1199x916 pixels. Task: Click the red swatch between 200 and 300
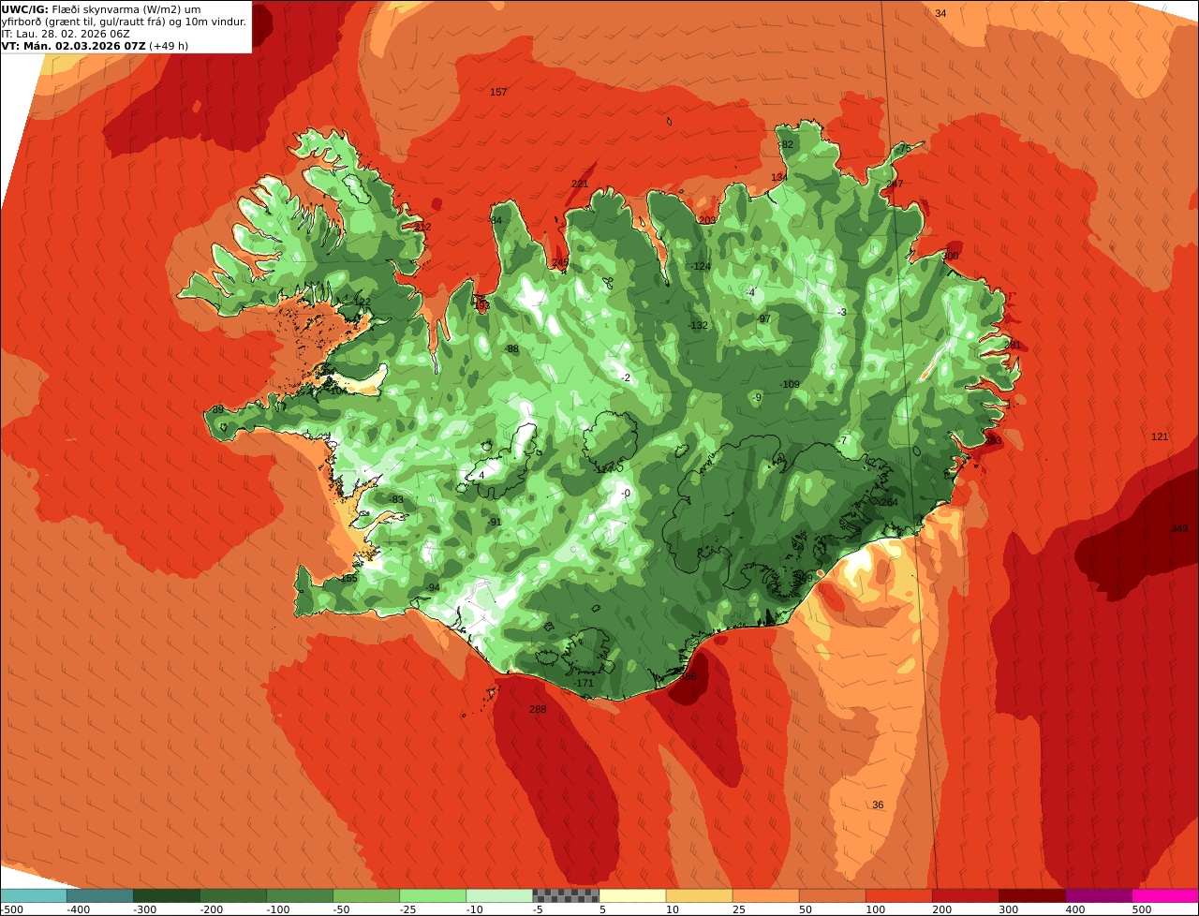966,895
